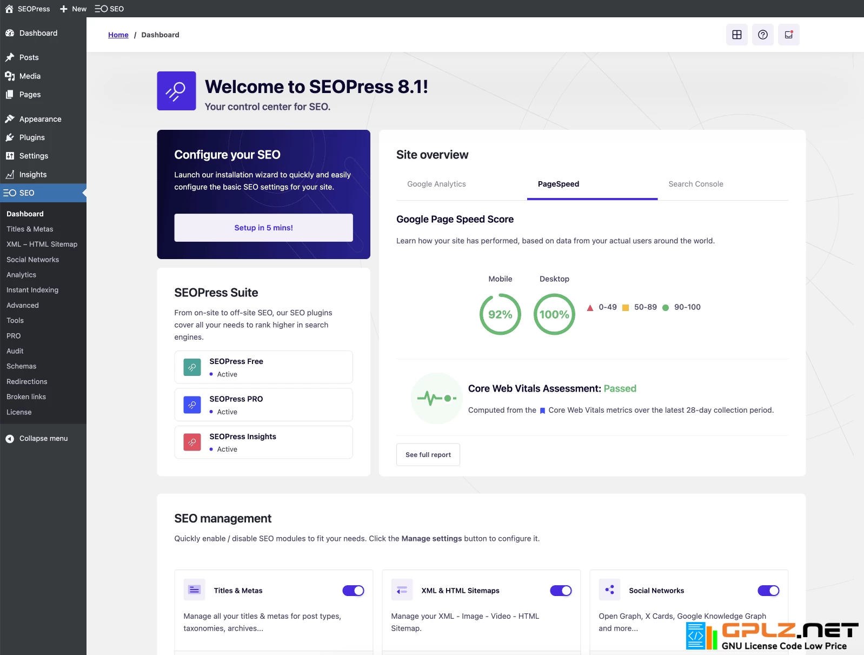Click the Media icon in sidebar
This screenshot has width=864, height=655.
[x=10, y=76]
